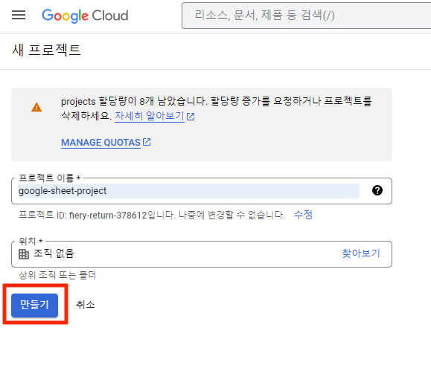Click the orange warning triangle icon
Screen dimensions: 431x382
click(x=36, y=107)
